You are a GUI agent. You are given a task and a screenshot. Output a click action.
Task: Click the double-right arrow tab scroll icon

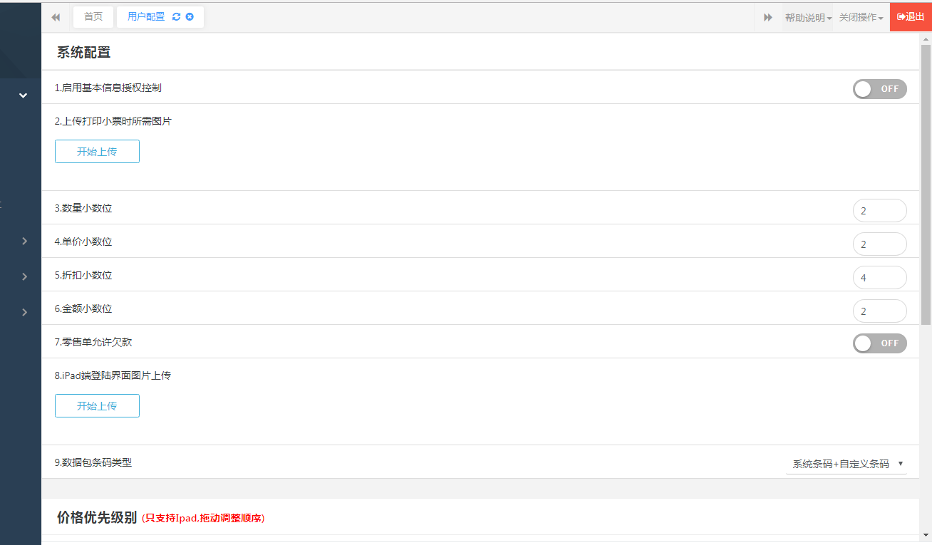point(768,17)
